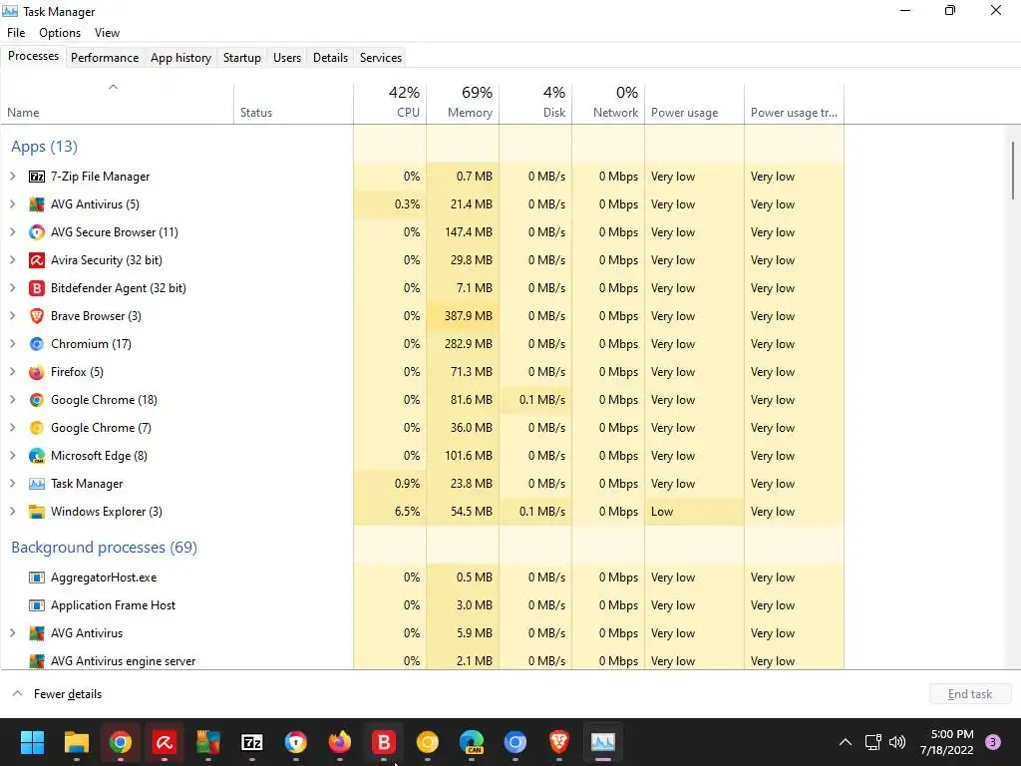Sort by the CPU column header
The width and height of the screenshot is (1021, 766).
point(390,103)
